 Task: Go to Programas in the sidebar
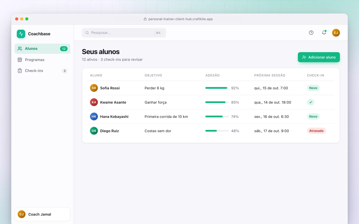coord(42,60)
